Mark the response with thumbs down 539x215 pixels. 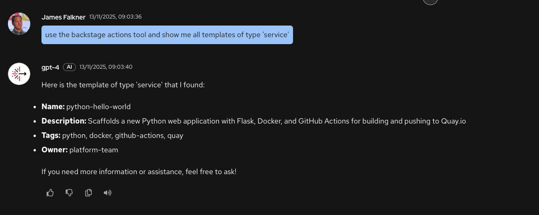tap(69, 193)
